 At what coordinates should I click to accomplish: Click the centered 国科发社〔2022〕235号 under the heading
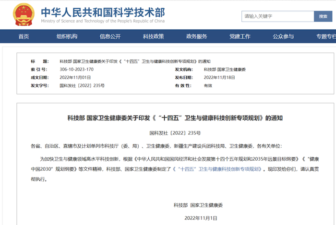(175, 133)
